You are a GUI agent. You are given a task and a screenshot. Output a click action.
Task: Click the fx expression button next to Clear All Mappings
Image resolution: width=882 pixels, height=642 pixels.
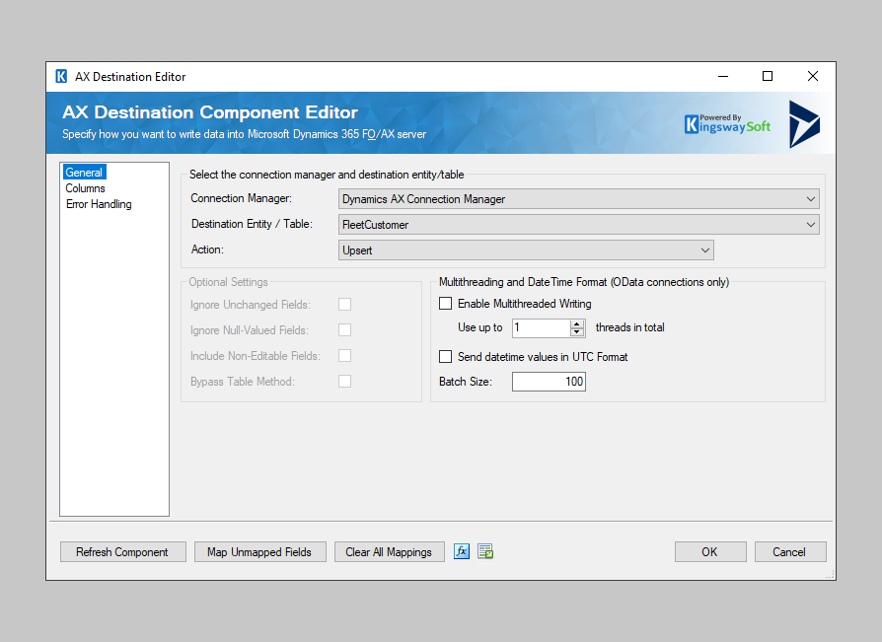click(x=462, y=551)
